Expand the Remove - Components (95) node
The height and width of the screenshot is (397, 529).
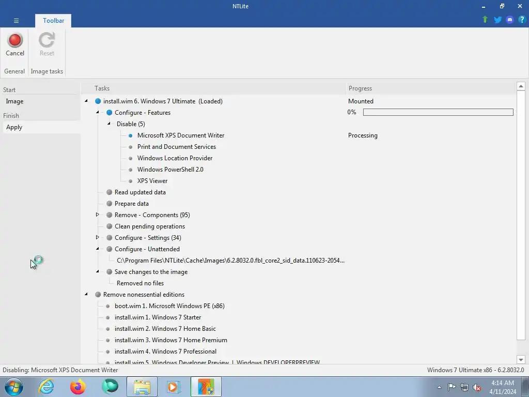pyautogui.click(x=98, y=215)
